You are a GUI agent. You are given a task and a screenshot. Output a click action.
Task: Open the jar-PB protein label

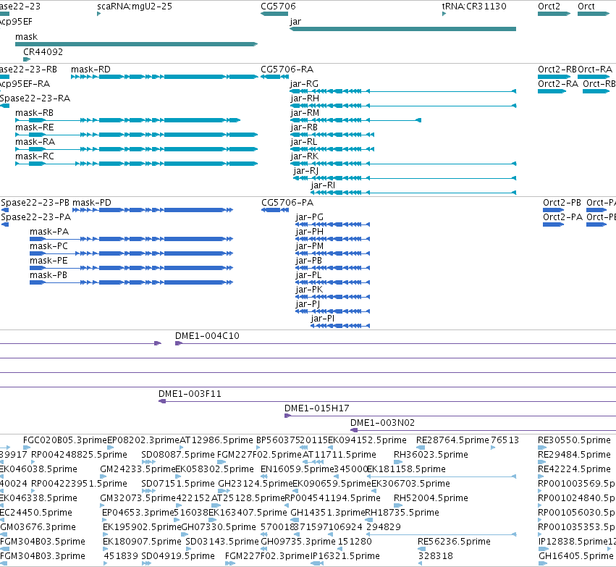tap(309, 261)
